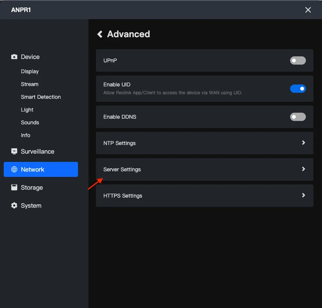Click the System gear icon

(14, 205)
